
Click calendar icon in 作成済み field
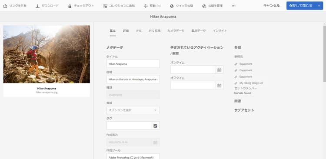(x=155, y=142)
